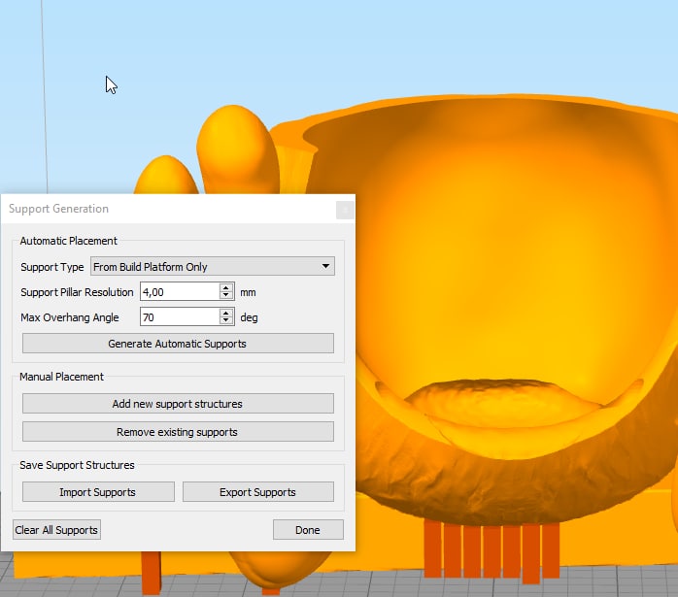The image size is (678, 597).
Task: Click the Support Pillar Resolution input field
Action: (x=180, y=292)
